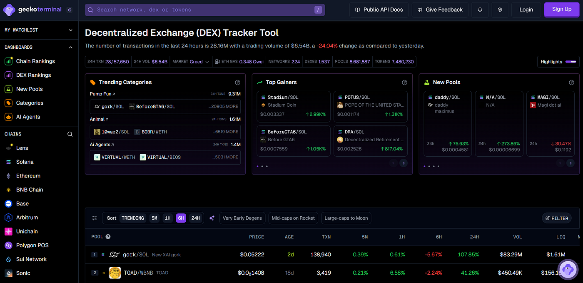Sort table by VOL column
Viewport: 583px width, 283px height.
pos(518,237)
